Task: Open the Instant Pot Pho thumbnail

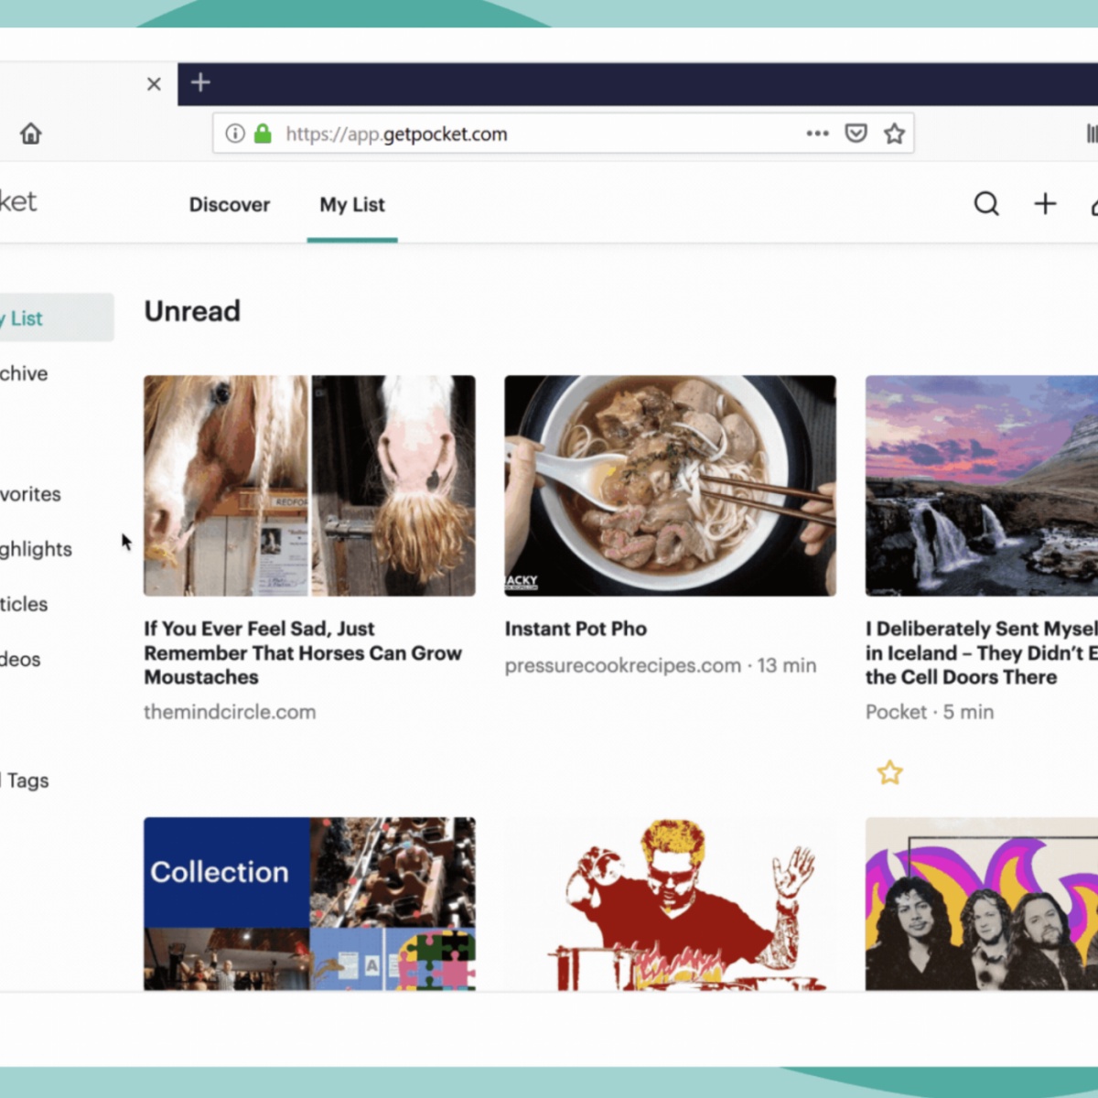Action: 670,486
